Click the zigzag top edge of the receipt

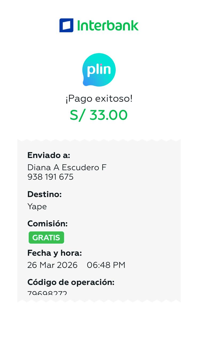[x=99, y=140]
